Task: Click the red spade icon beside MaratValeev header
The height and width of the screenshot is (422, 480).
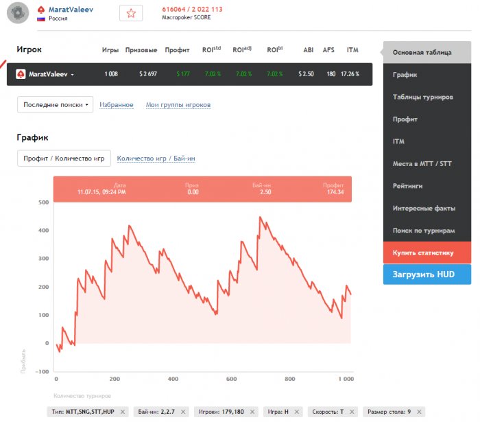Action: (x=41, y=10)
